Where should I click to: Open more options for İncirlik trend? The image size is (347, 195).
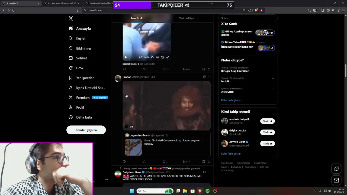(x=273, y=79)
